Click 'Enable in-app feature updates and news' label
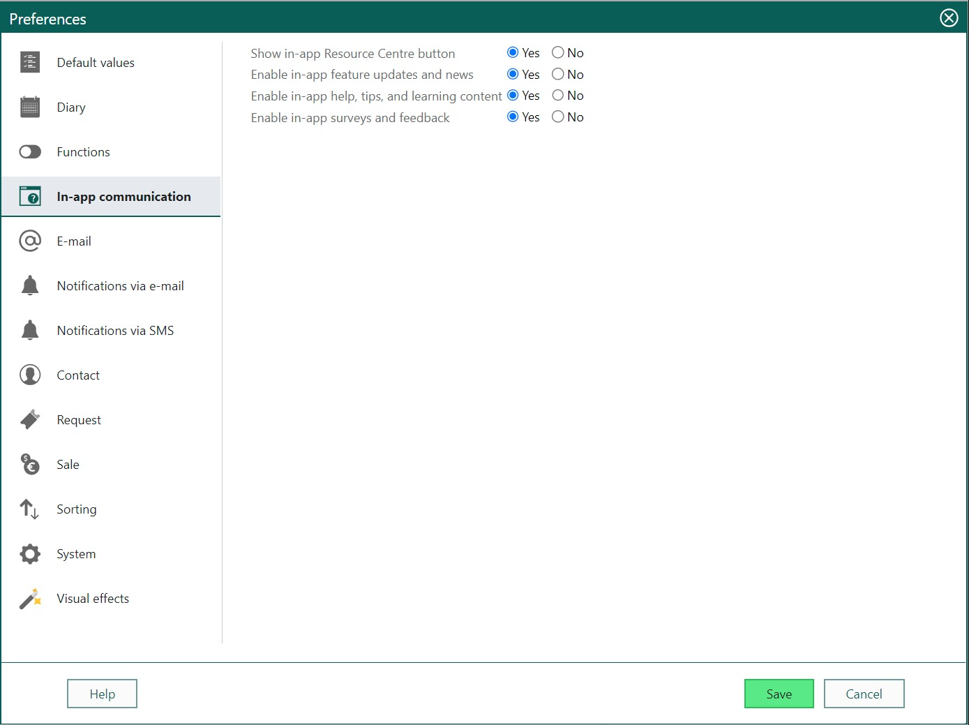The image size is (969, 725). tap(362, 75)
